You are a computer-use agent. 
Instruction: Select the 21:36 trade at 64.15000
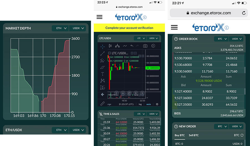(x=129, y=128)
